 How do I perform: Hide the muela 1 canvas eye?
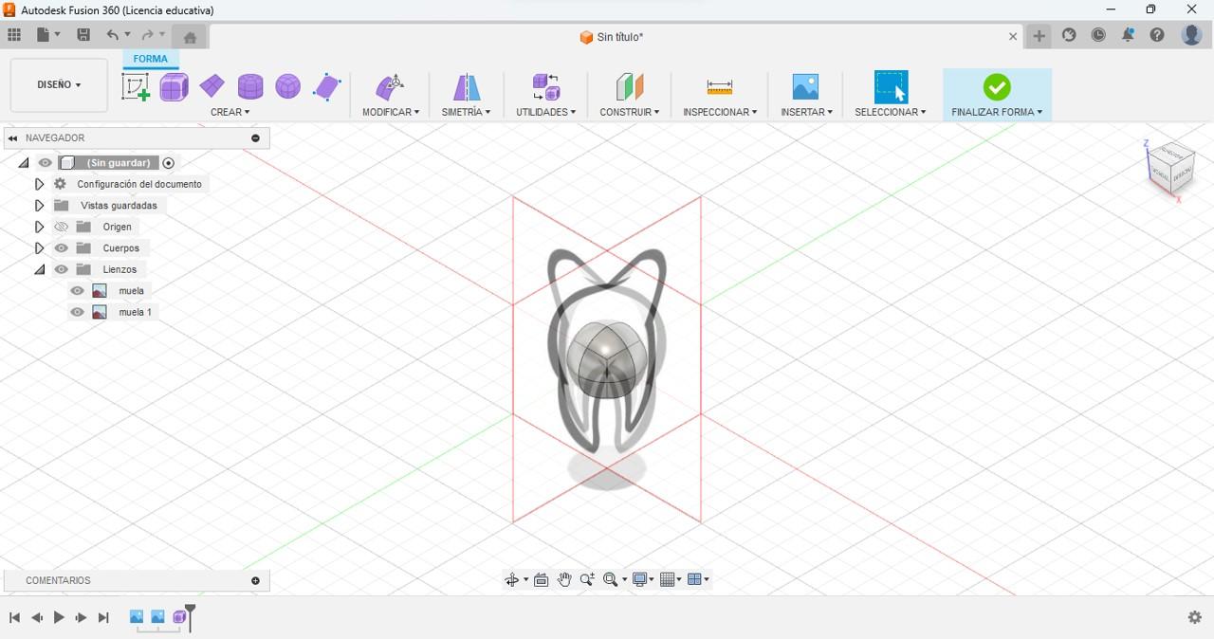(78, 312)
